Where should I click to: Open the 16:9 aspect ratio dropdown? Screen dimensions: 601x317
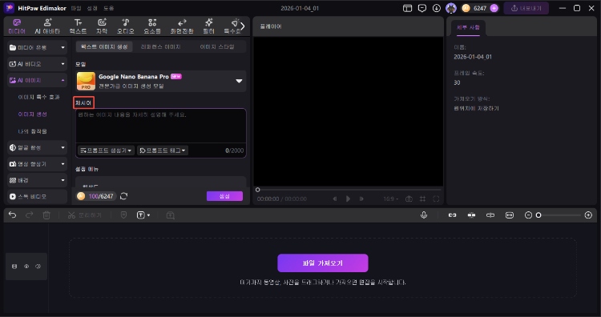[390, 199]
